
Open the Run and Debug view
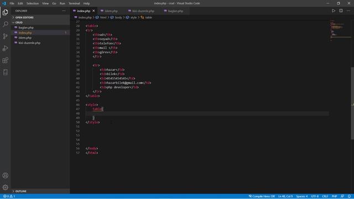[x=5, y=48]
